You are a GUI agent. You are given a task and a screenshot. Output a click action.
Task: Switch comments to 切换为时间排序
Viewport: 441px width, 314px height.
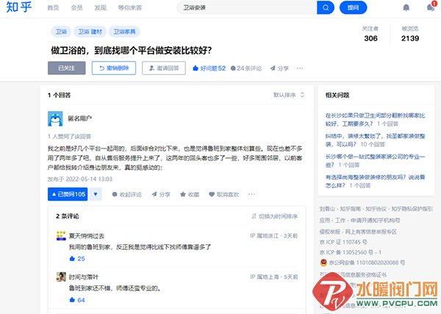click(x=275, y=216)
